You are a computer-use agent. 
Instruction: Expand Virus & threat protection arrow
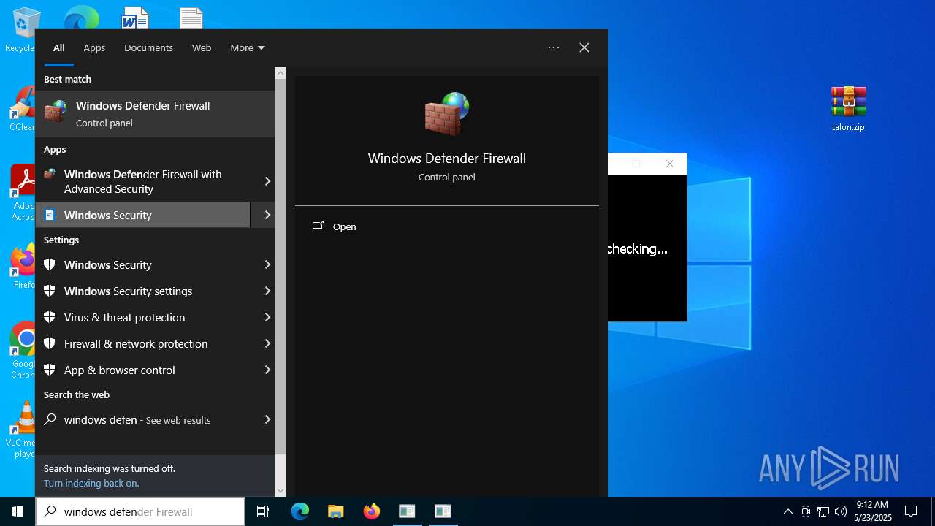pyautogui.click(x=267, y=317)
